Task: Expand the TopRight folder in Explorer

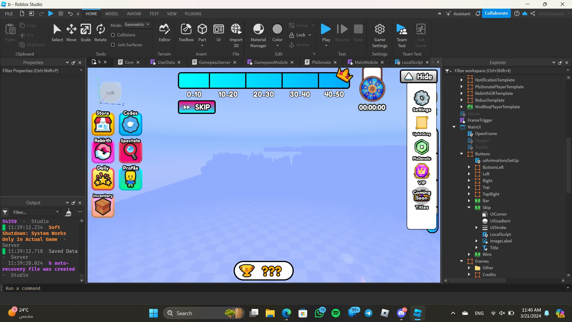Action: click(469, 194)
